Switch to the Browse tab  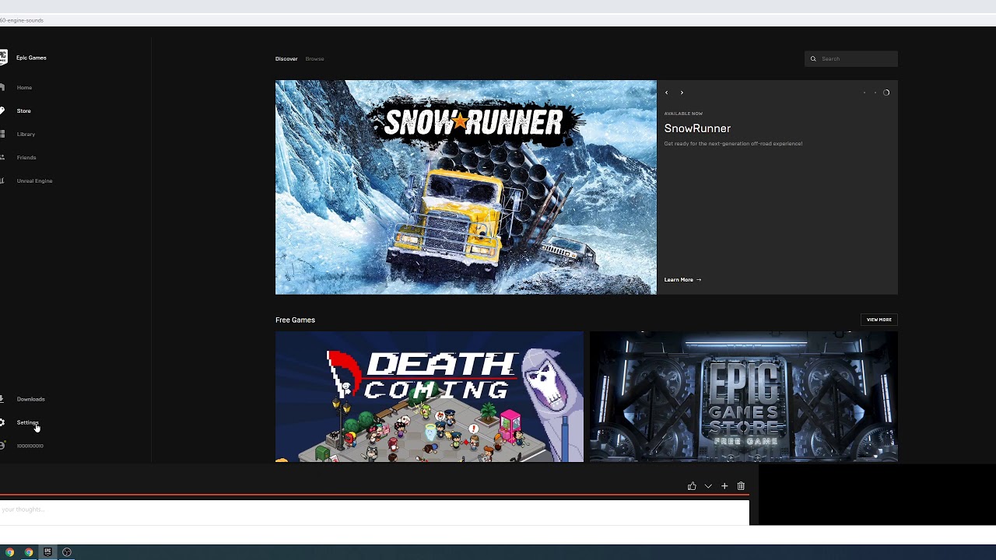pyautogui.click(x=314, y=59)
